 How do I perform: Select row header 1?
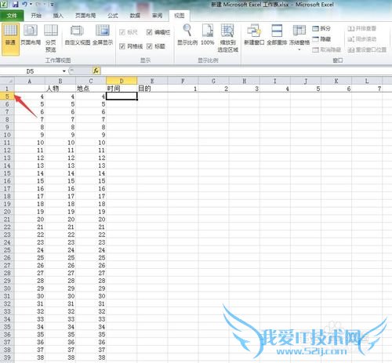(x=7, y=89)
